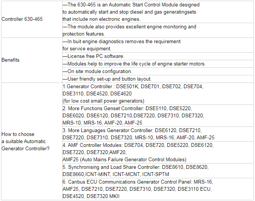Select the 'protection features.' line
Image resolution: width=255 pixels, height=201 pixels.
[84, 34]
